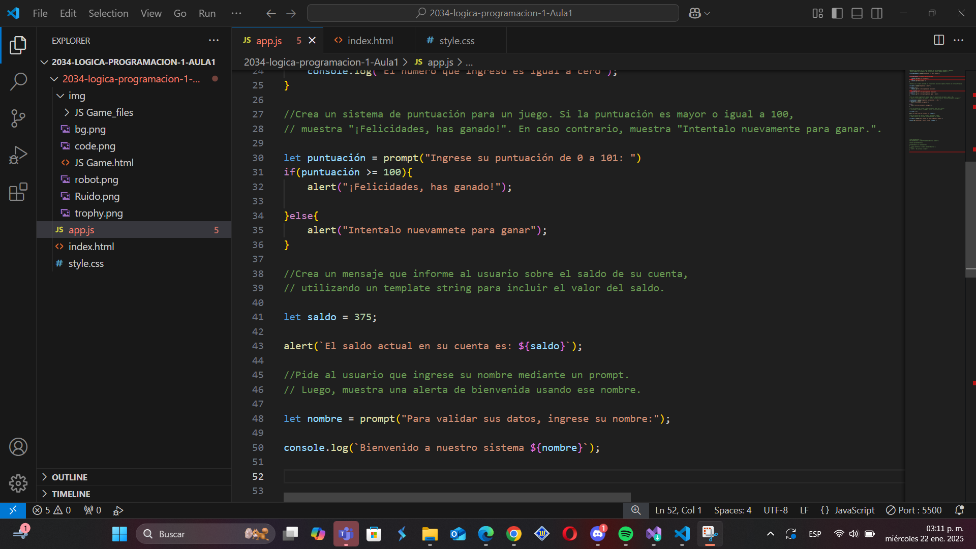Image resolution: width=976 pixels, height=549 pixels.
Task: Toggle the Secondary Side Bar
Action: 877,13
